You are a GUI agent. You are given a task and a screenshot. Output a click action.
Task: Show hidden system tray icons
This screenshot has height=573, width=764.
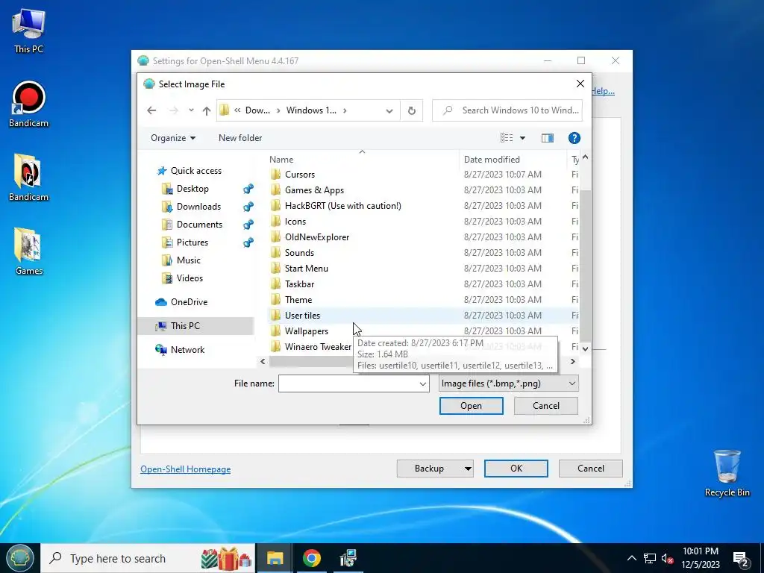coord(631,558)
